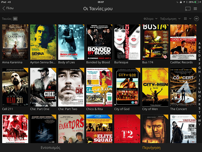202x152 pixels.
Task: Open the How I Ended This Summer poster
Action: click(x=183, y=129)
